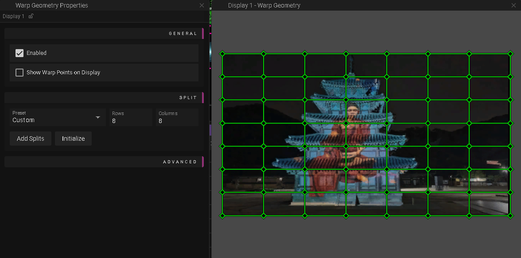Click the Add Splits button
The image size is (521, 258).
pos(31,139)
